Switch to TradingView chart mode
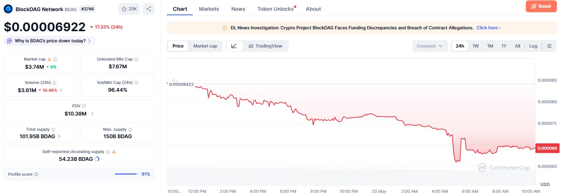Screen dimensions: 561x195 pyautogui.click(x=265, y=46)
